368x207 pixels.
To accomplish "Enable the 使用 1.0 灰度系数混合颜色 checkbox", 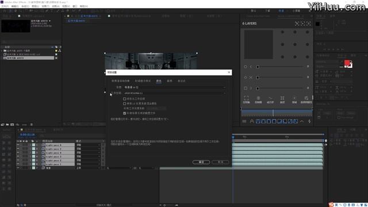I will pos(125,103).
